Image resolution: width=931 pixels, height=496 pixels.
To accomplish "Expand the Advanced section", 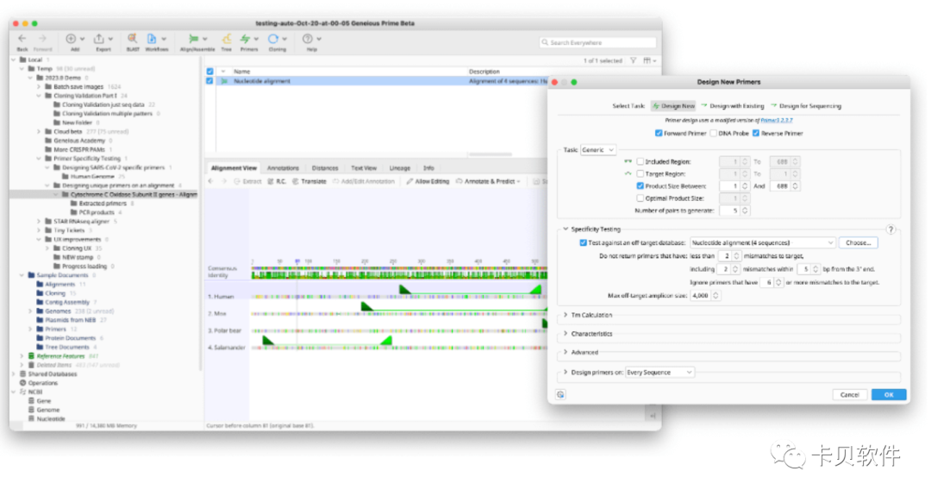I will point(565,352).
